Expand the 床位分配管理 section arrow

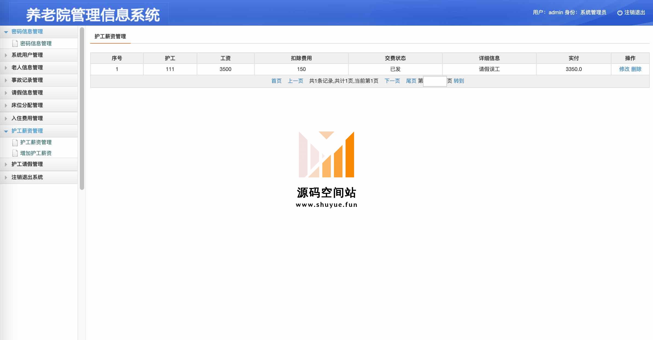(x=6, y=105)
